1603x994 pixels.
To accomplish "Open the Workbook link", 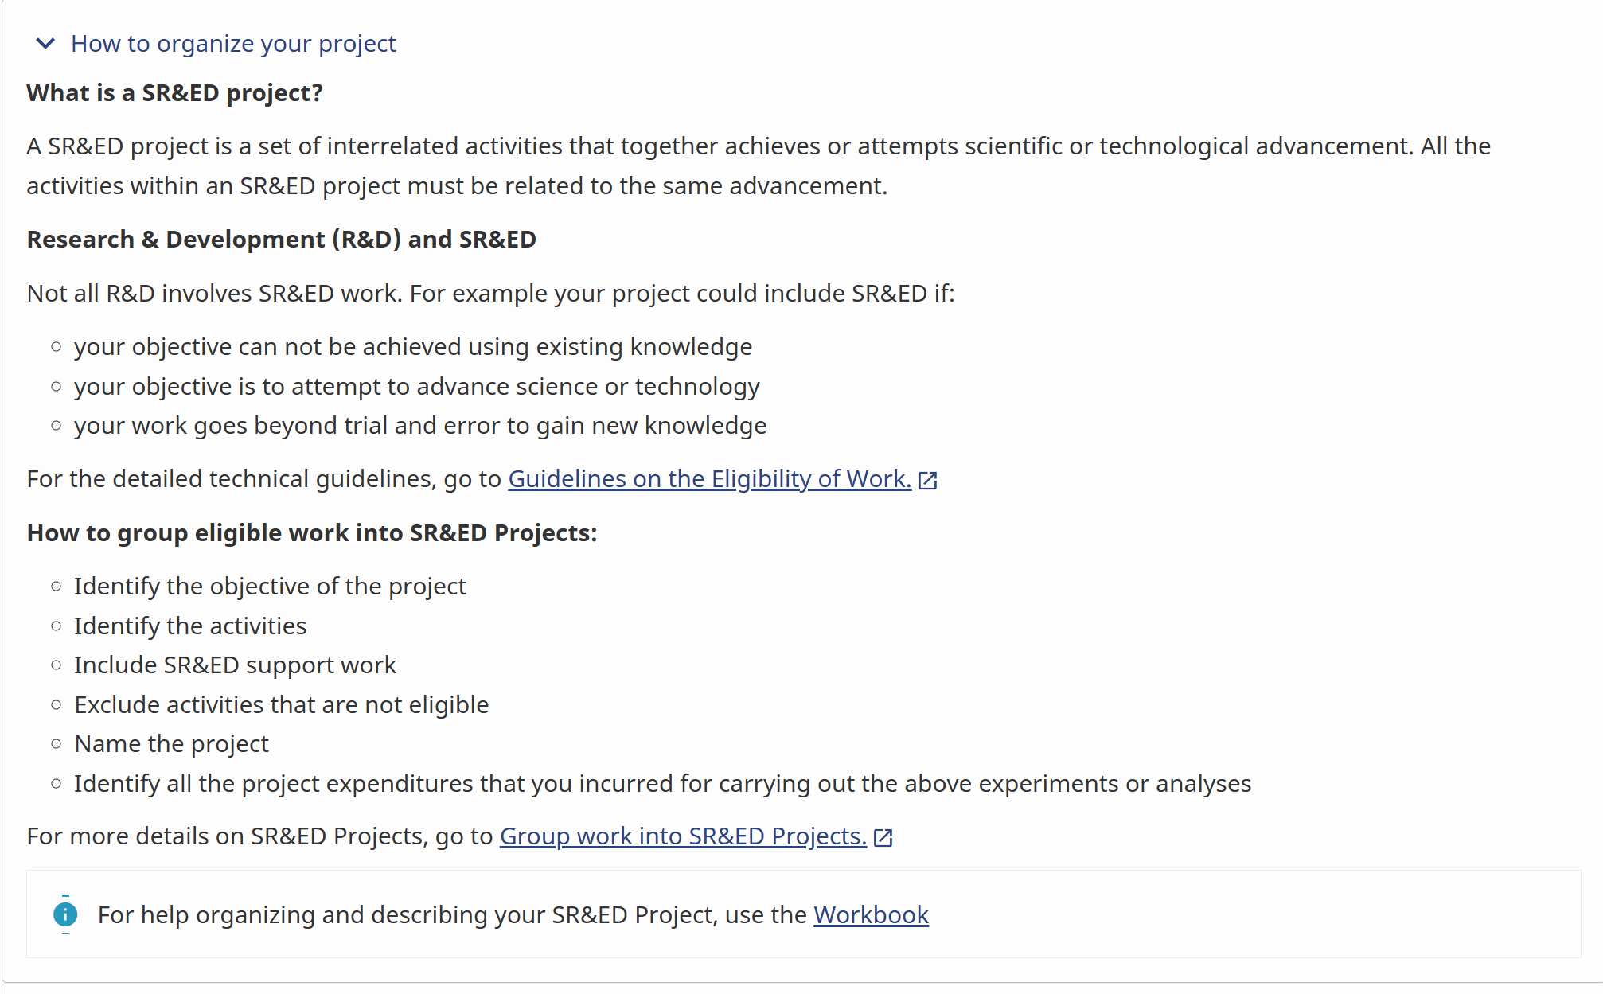I will click(x=871, y=915).
